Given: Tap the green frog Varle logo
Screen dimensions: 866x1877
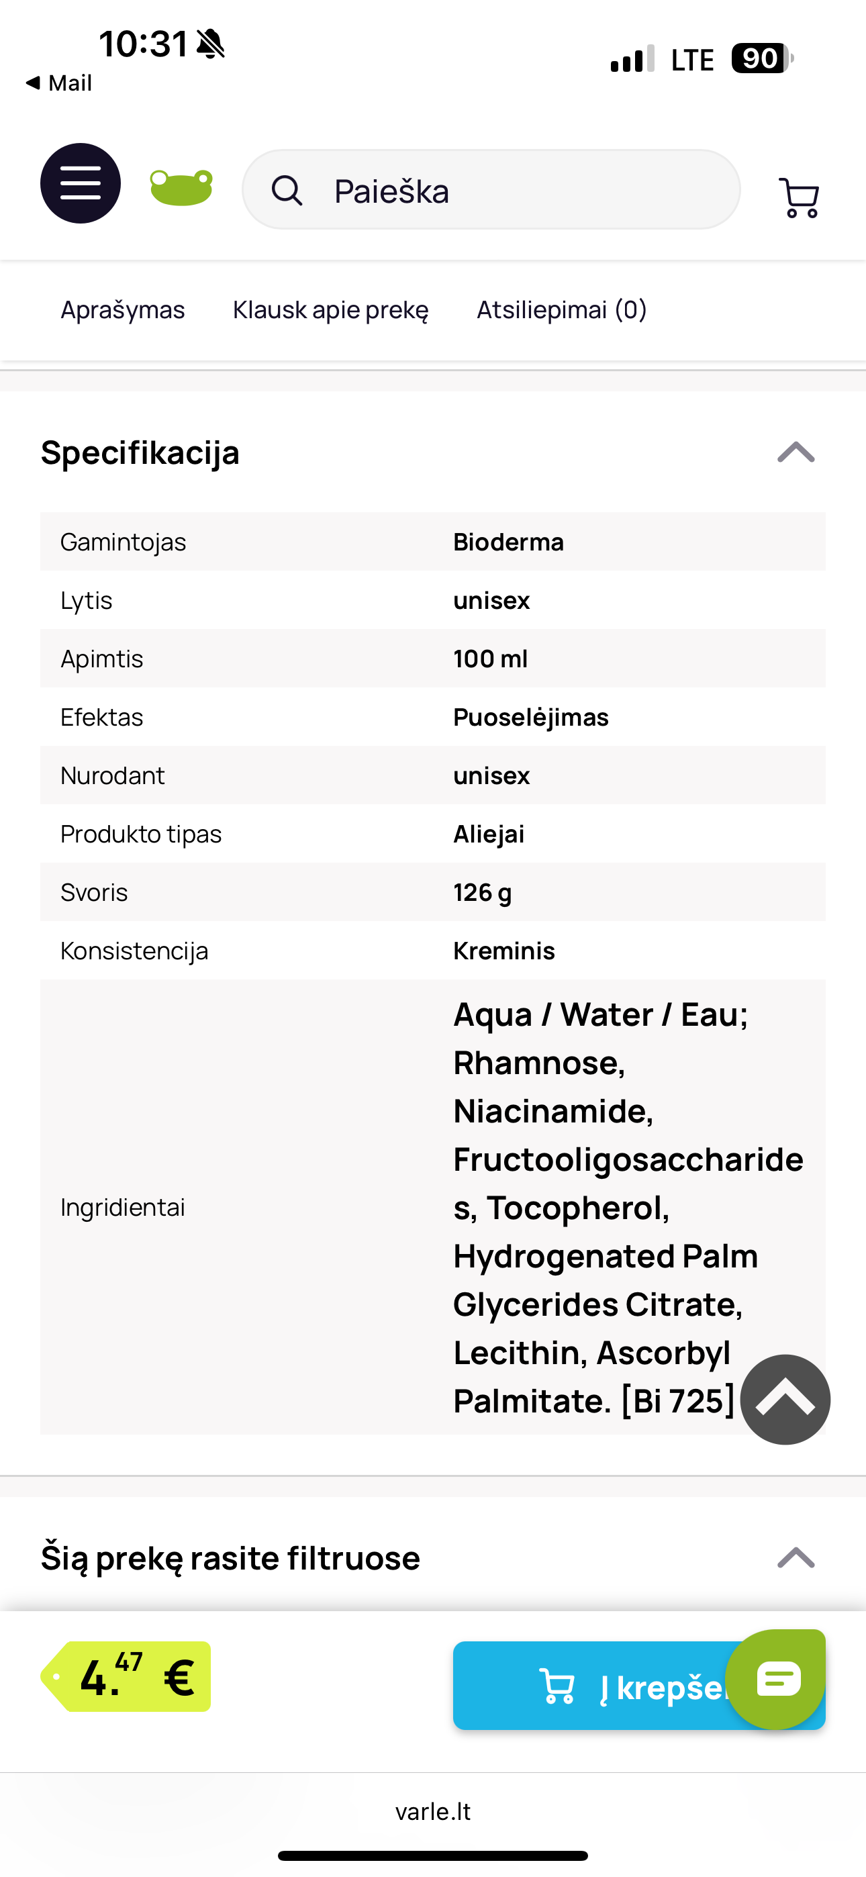Looking at the screenshot, I should click(181, 188).
